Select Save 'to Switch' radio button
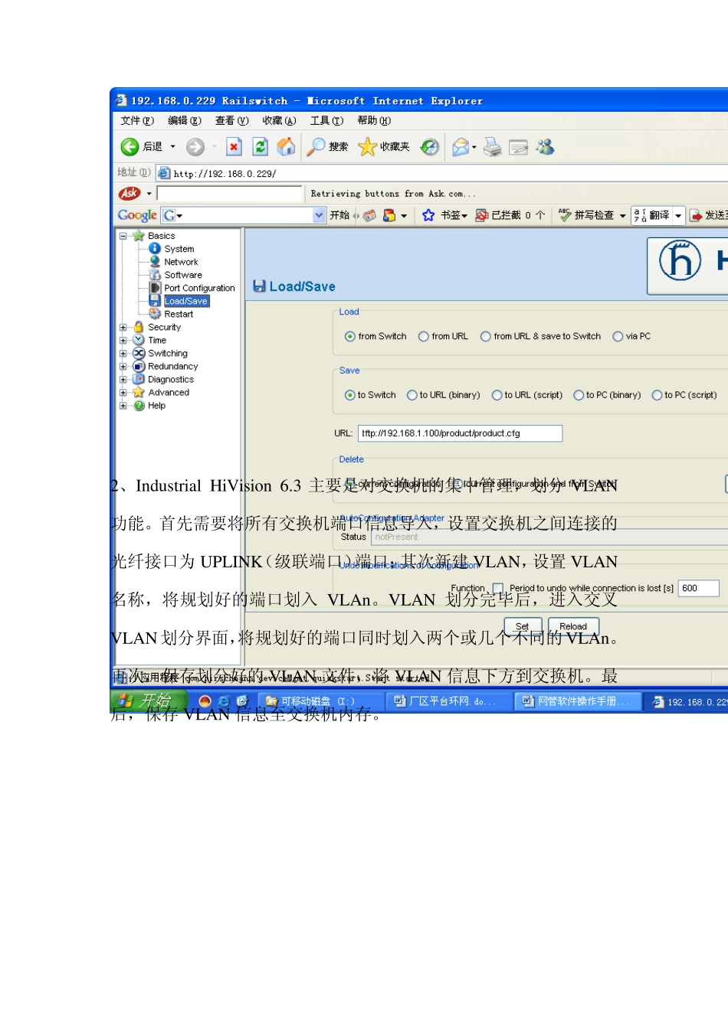 tap(350, 395)
